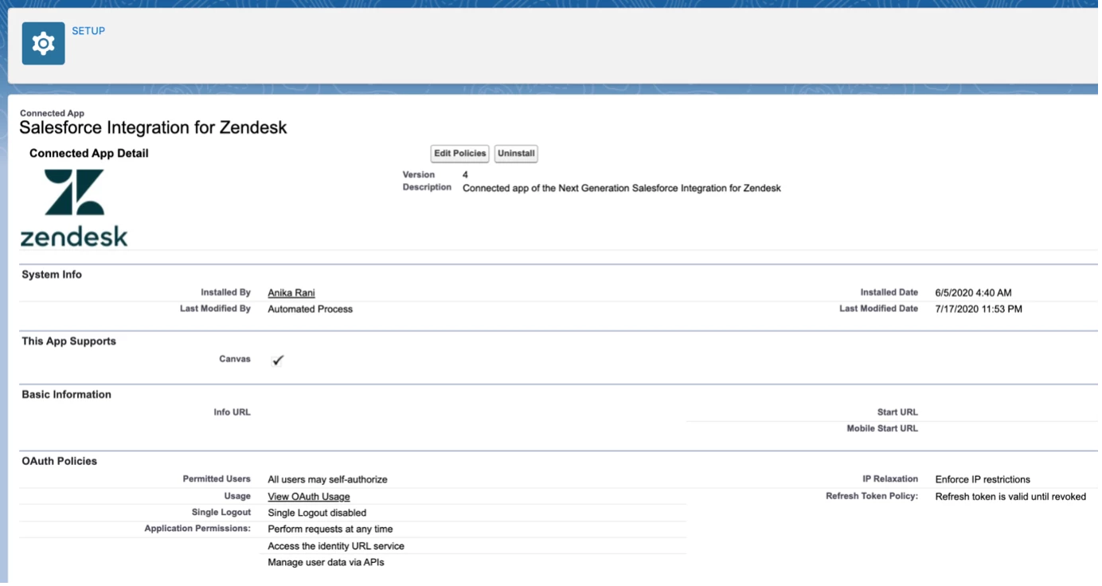Click the OAuth Policies heading
This screenshot has width=1102, height=586.
(x=59, y=462)
